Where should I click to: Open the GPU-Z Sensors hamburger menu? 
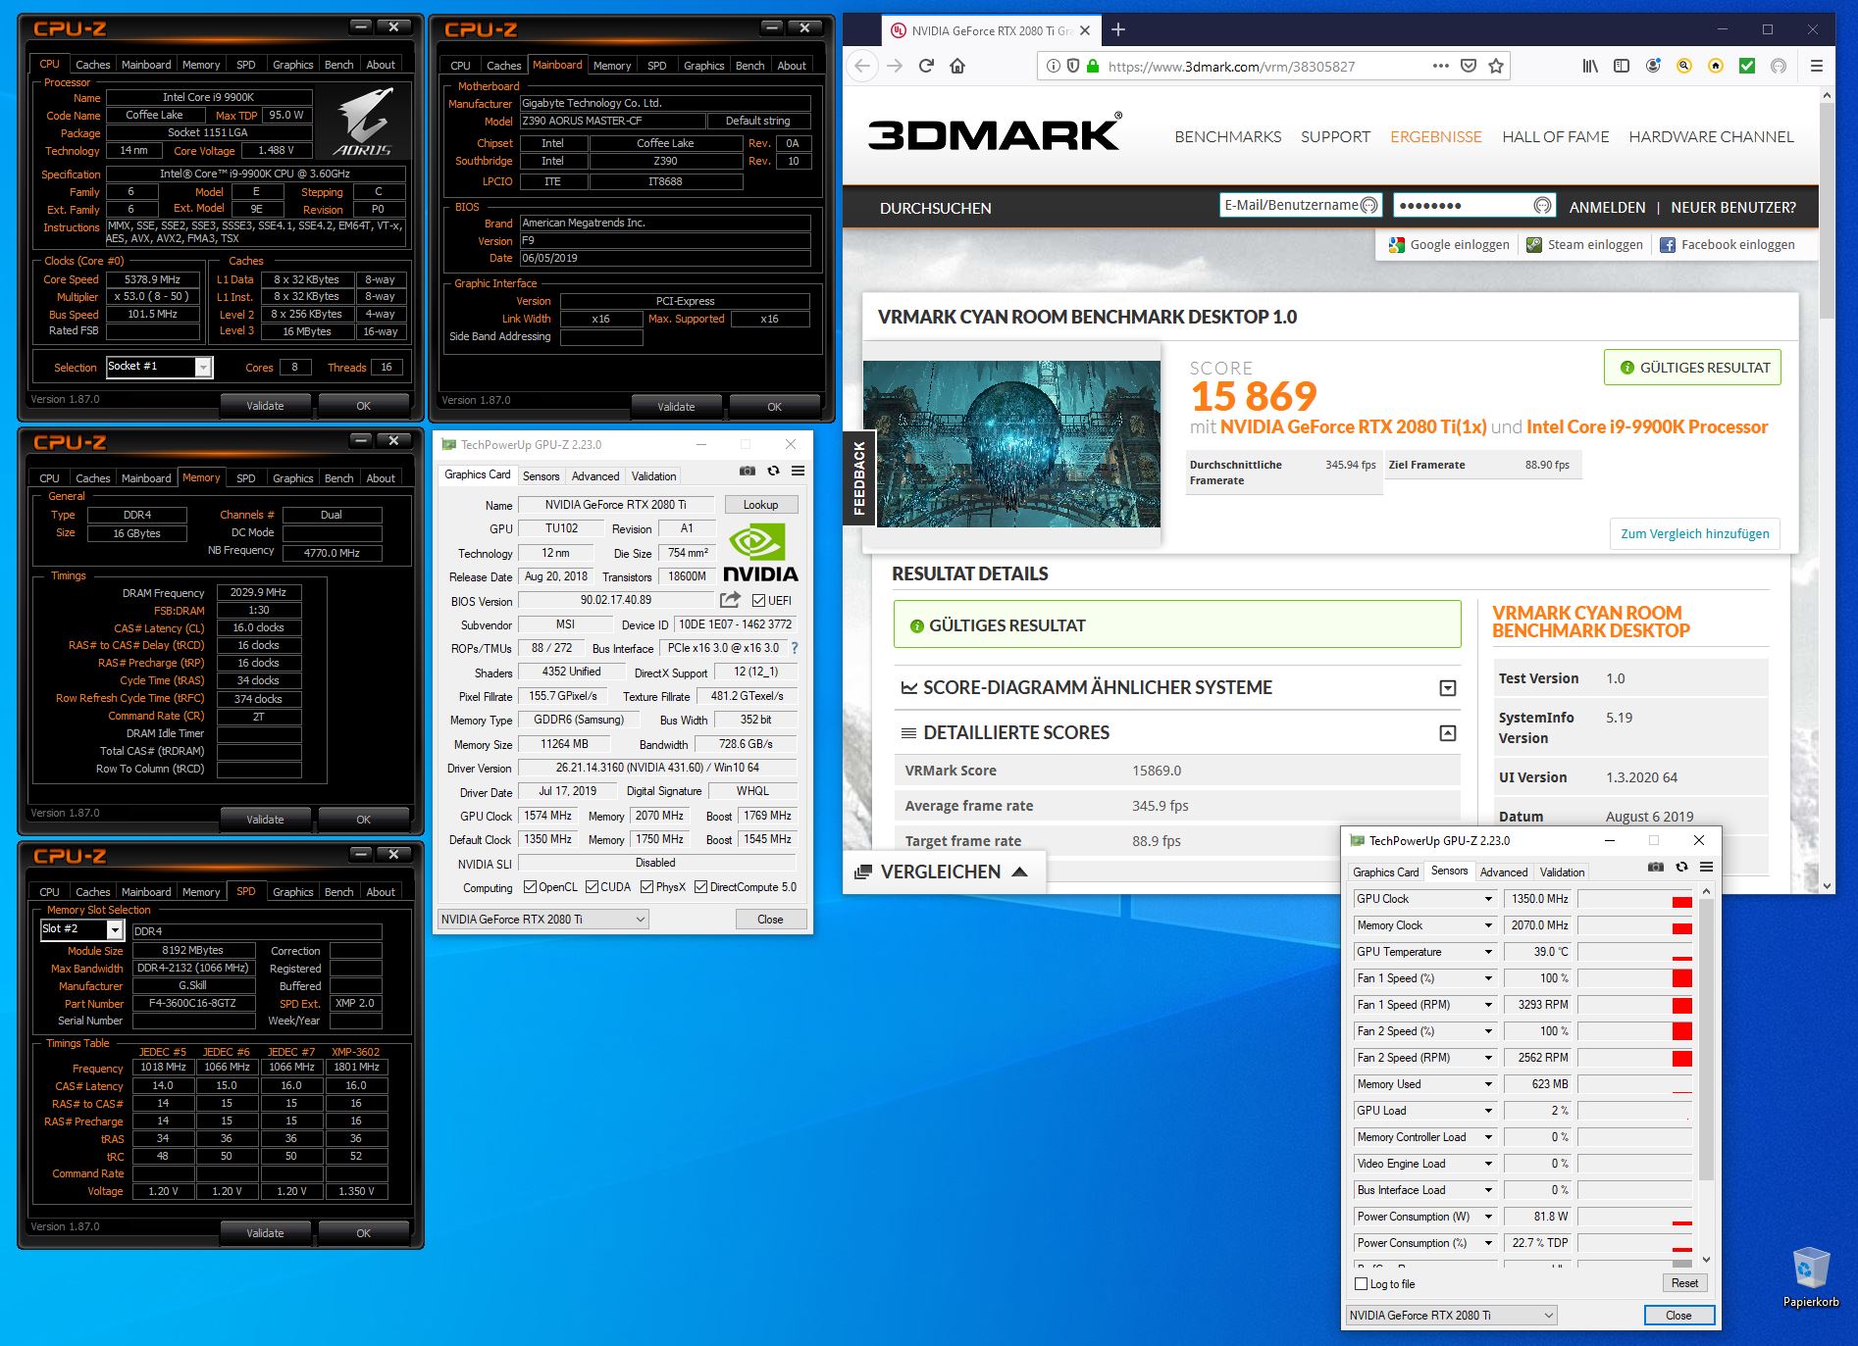pos(1707,868)
